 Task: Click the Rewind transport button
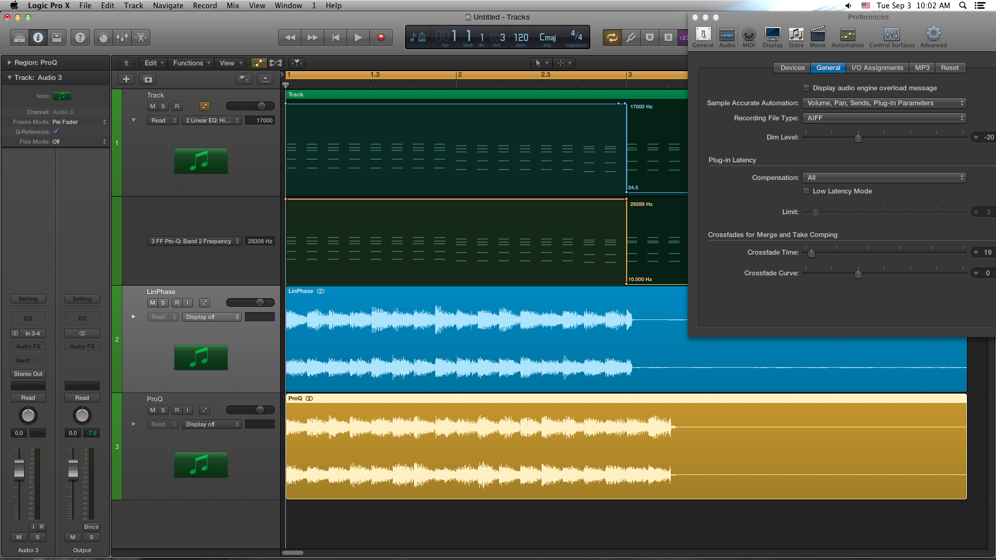coord(290,37)
